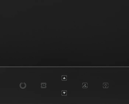Increase the level with the up arrow
129x104 pixels.
tap(64, 78)
